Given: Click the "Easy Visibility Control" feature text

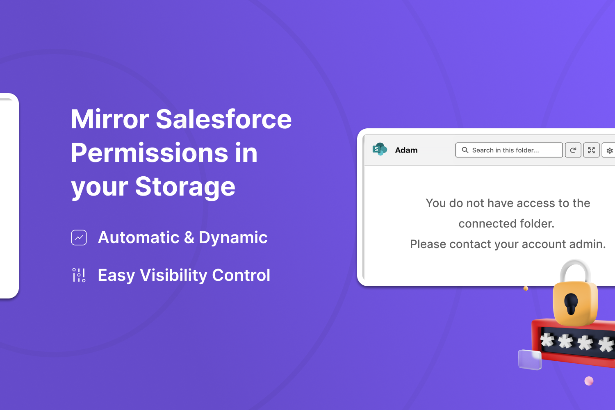Looking at the screenshot, I should [x=184, y=275].
